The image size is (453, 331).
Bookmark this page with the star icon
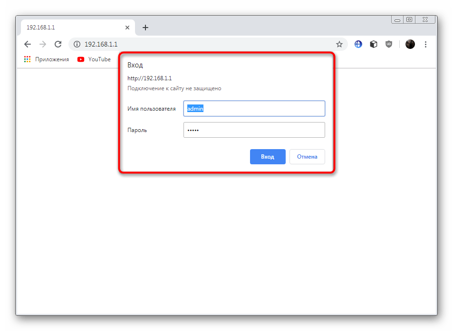coord(339,44)
